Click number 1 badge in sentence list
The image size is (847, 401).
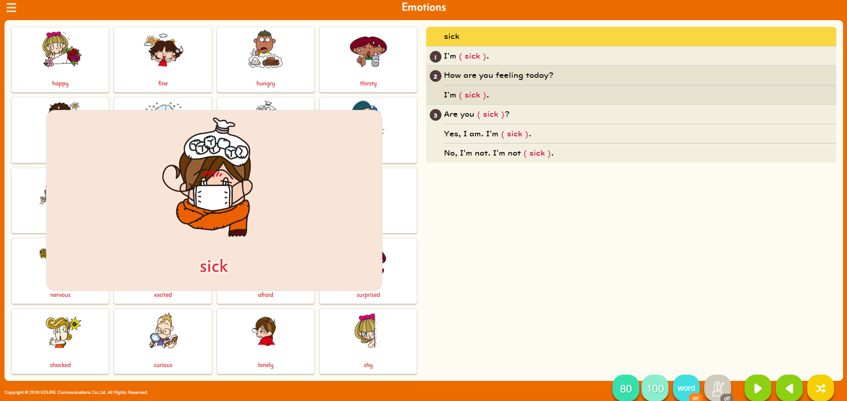point(436,57)
